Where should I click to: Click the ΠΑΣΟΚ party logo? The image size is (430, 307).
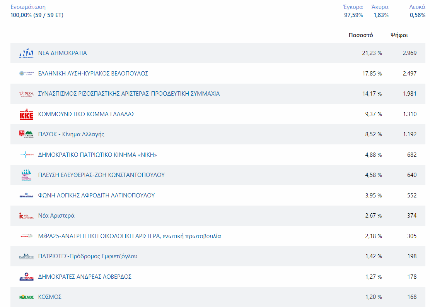coord(26,134)
